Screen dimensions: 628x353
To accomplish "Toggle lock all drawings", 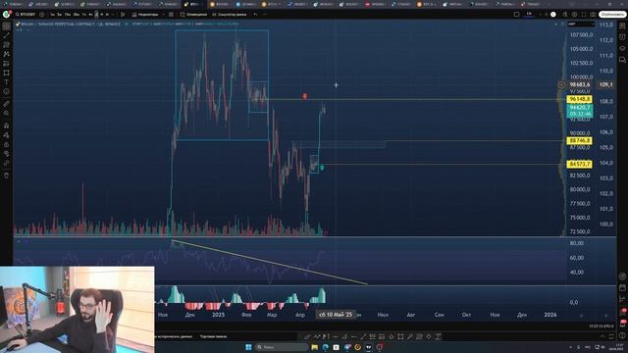I will (7, 144).
